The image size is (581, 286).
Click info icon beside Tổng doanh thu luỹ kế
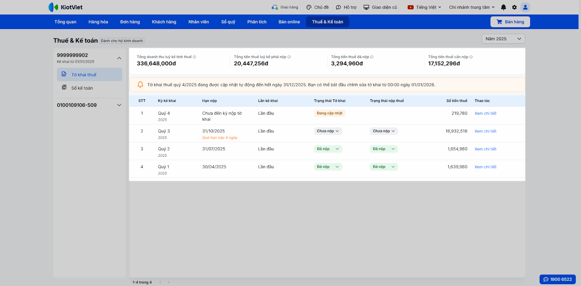click(195, 57)
